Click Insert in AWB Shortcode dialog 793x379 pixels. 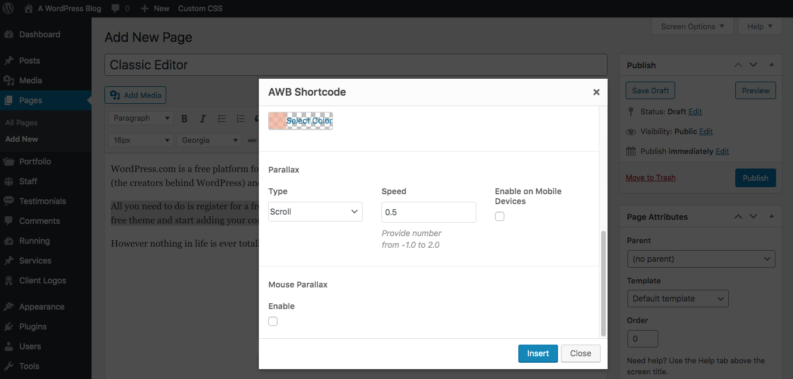point(538,353)
